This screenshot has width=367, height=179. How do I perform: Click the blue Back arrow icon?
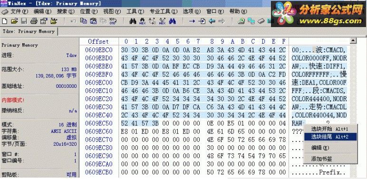point(212,21)
